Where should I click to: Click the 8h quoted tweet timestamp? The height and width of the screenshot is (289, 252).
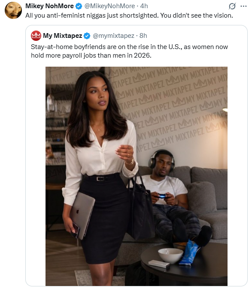[x=143, y=36]
